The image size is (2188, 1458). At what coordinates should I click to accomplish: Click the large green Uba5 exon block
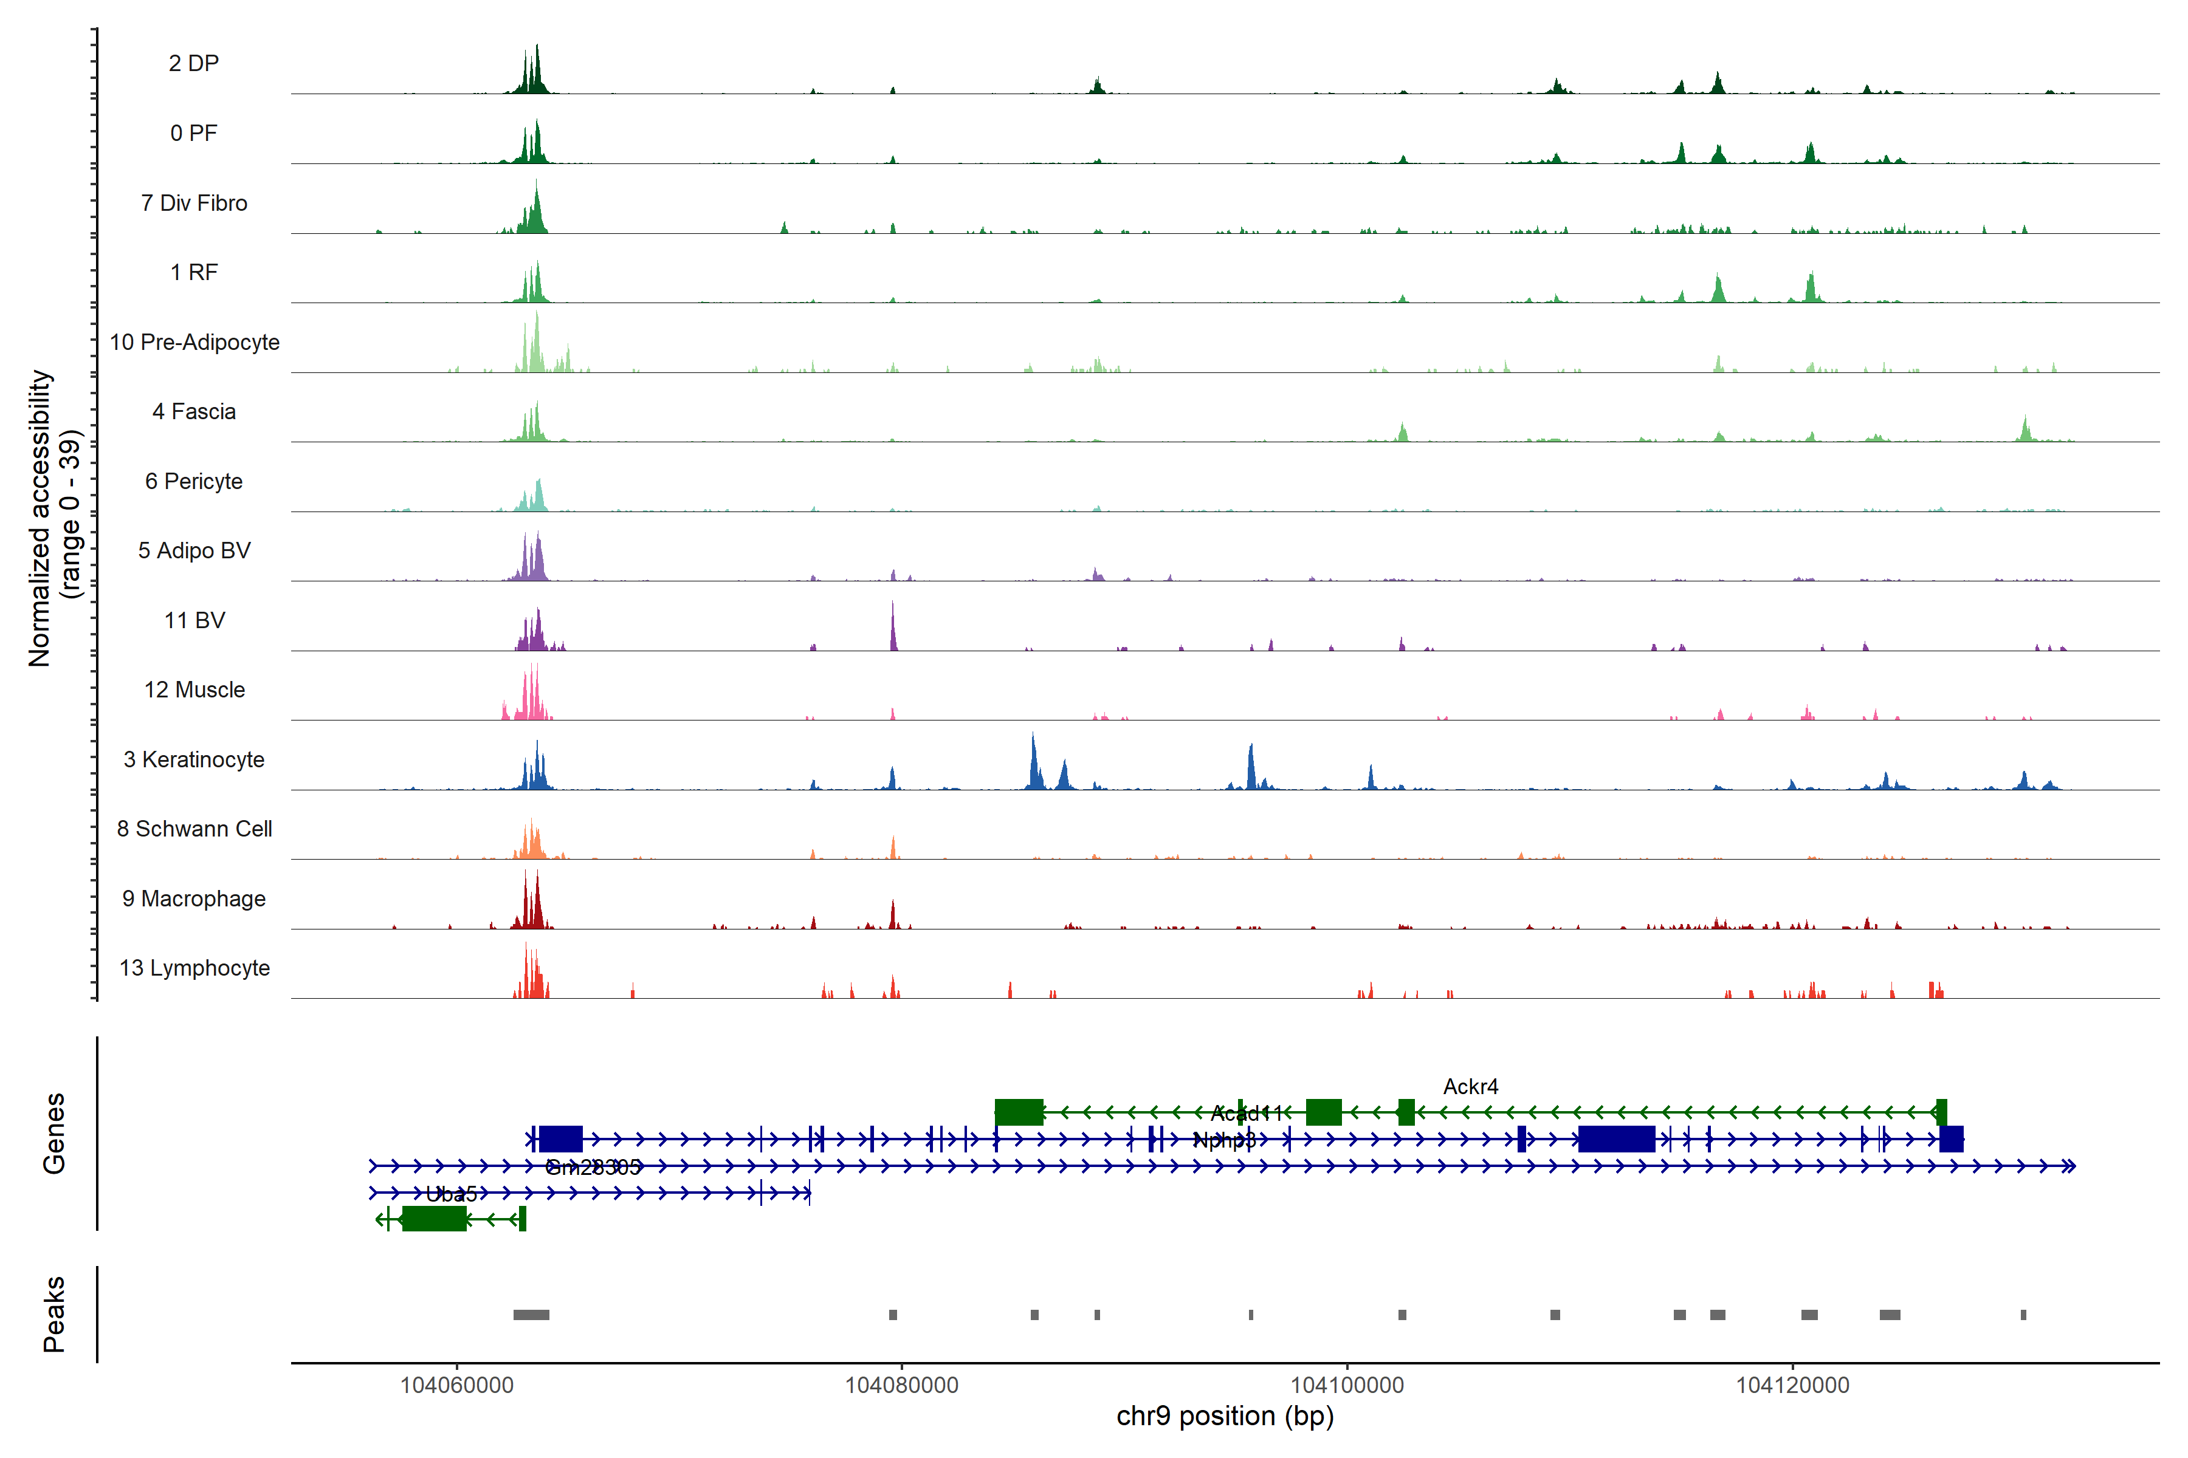(433, 1219)
